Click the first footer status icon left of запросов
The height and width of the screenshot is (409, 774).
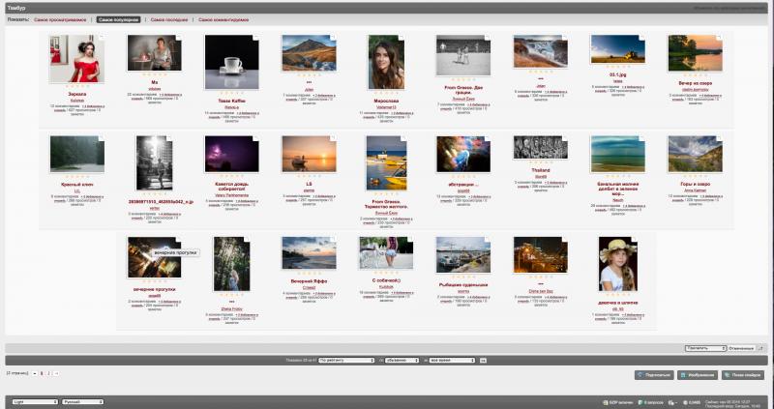(606, 402)
